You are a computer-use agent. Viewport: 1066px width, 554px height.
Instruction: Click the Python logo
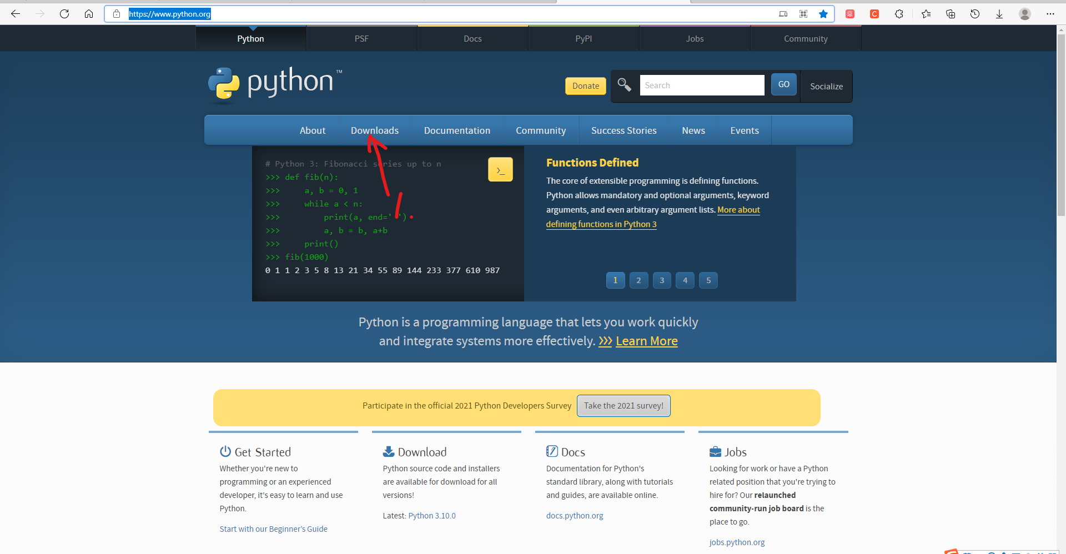pos(275,84)
